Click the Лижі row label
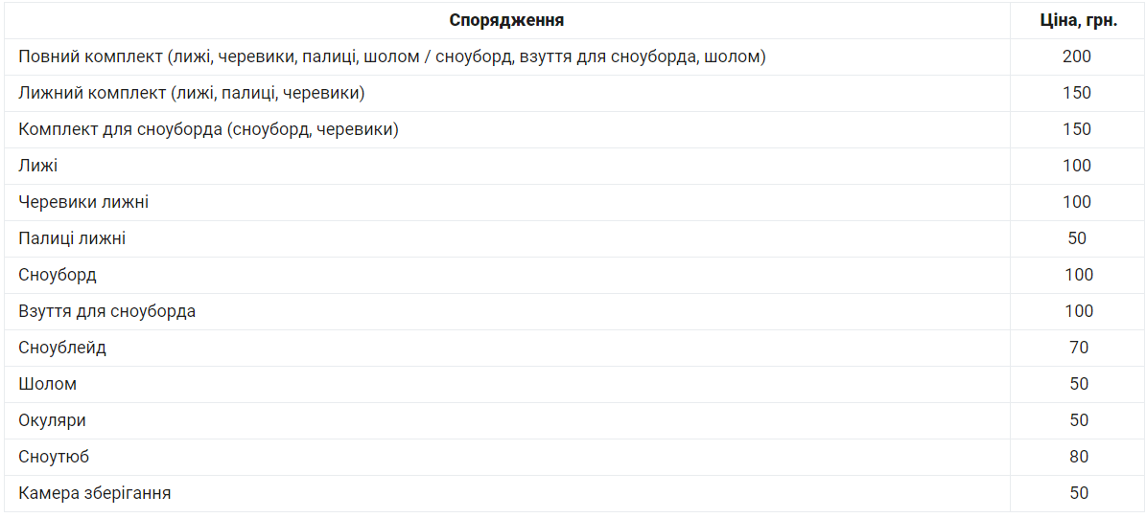1146x518 pixels. [x=38, y=166]
